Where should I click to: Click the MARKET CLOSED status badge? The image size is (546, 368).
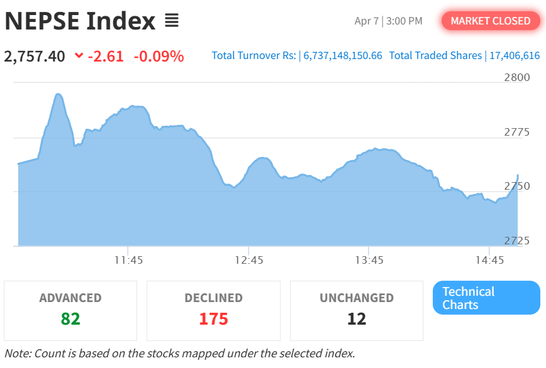tap(490, 21)
